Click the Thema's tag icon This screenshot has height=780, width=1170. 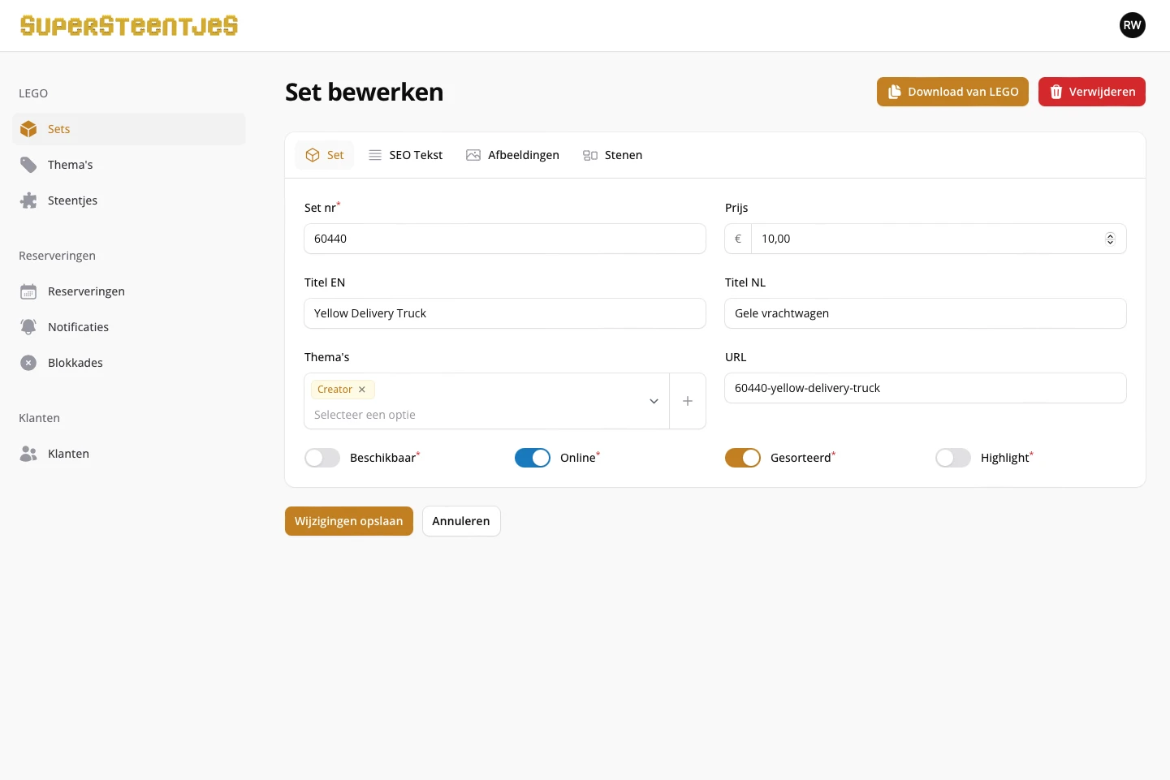coord(28,165)
